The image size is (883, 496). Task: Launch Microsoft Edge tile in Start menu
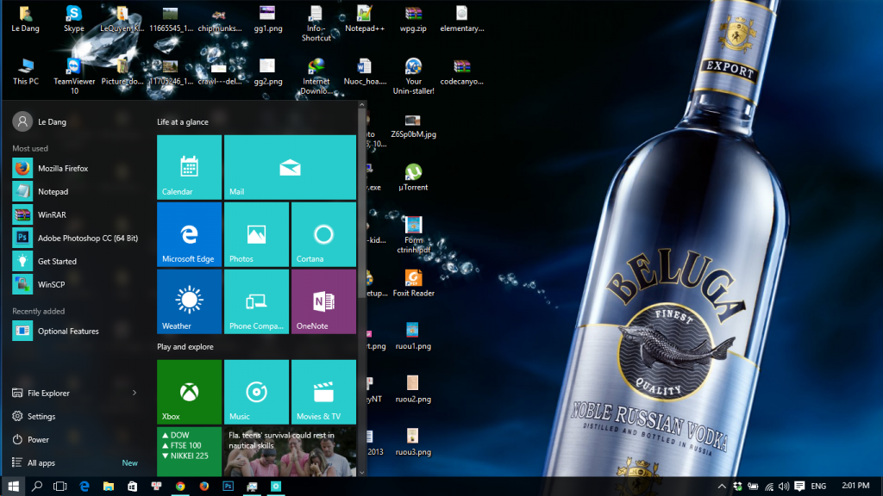coord(189,234)
